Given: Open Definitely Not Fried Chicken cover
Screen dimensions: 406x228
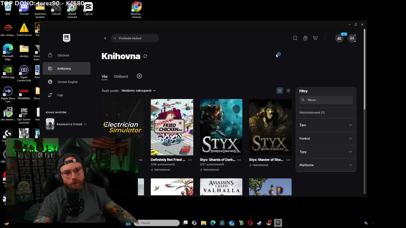Looking at the screenshot, I should 172,127.
